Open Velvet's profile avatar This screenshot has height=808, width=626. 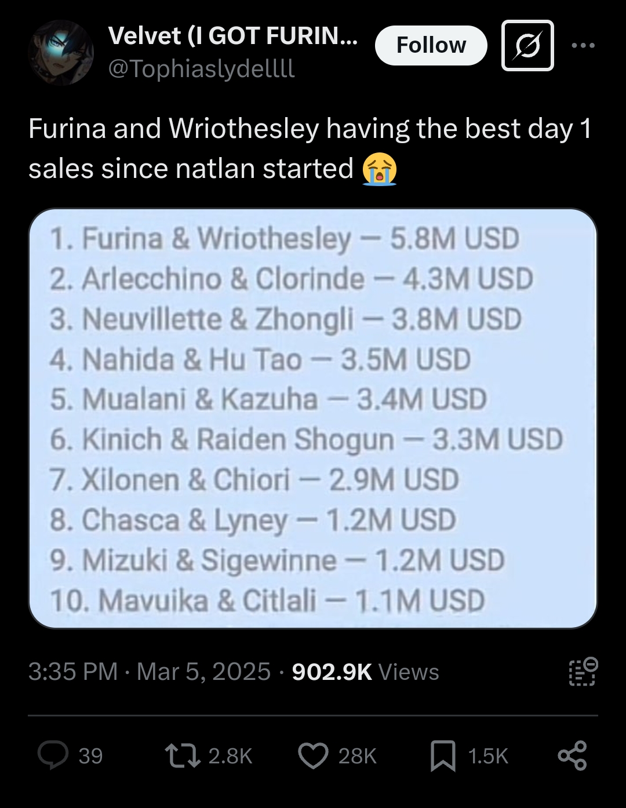(x=60, y=53)
